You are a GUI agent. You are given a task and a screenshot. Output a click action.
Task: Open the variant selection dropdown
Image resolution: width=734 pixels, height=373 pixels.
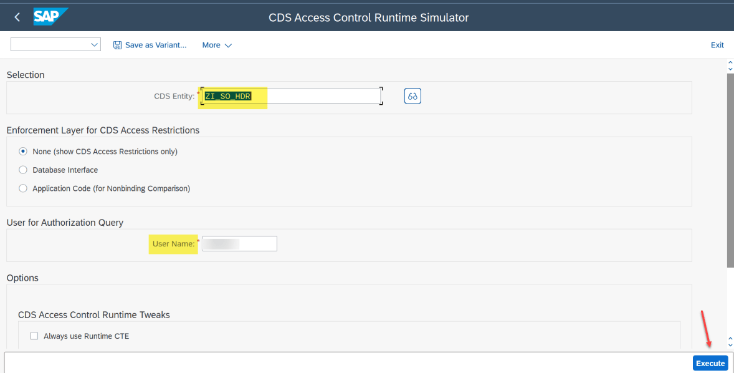pyautogui.click(x=95, y=44)
